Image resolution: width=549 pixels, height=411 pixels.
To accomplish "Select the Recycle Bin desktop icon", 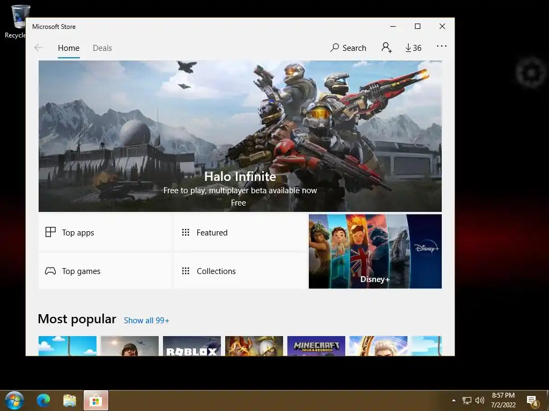I will pos(16,21).
